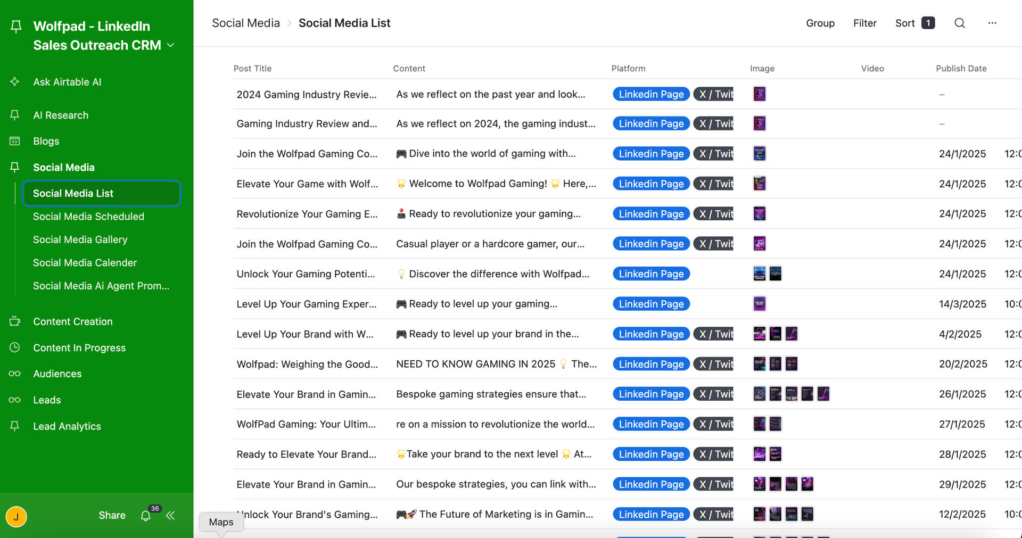The height and width of the screenshot is (538, 1022).
Task: Collapse sidebar with double chevron icon
Action: [x=170, y=516]
